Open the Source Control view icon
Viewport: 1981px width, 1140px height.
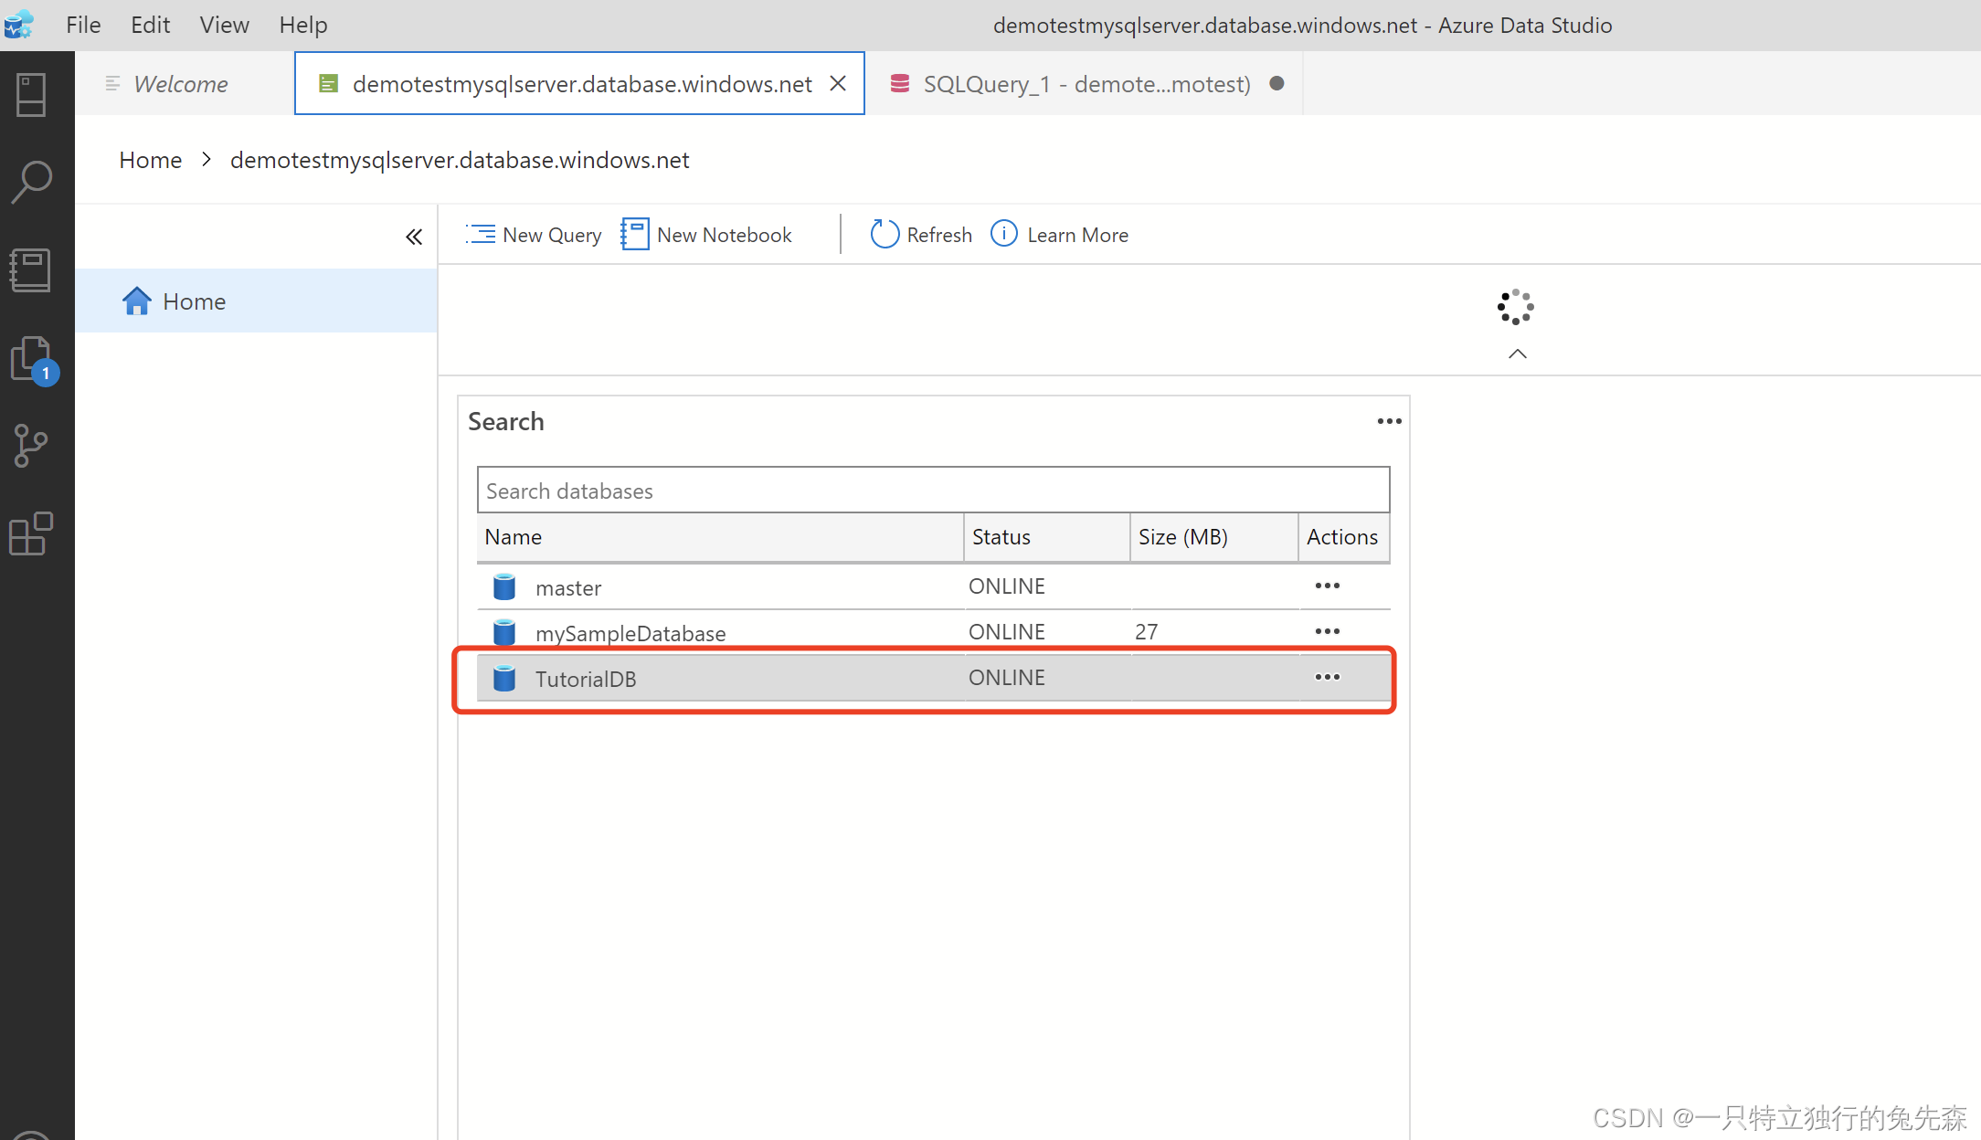coord(31,447)
